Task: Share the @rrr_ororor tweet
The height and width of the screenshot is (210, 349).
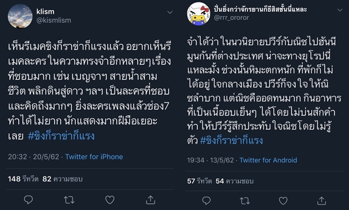Action: pyautogui.click(x=322, y=201)
